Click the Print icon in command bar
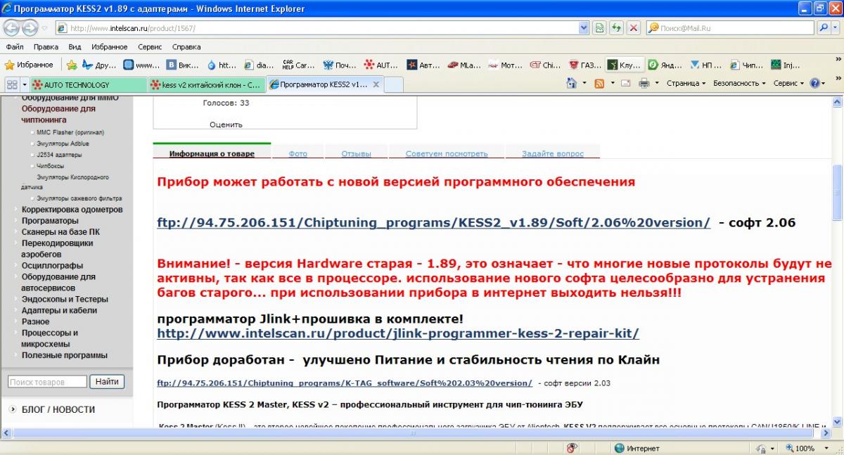 [644, 83]
